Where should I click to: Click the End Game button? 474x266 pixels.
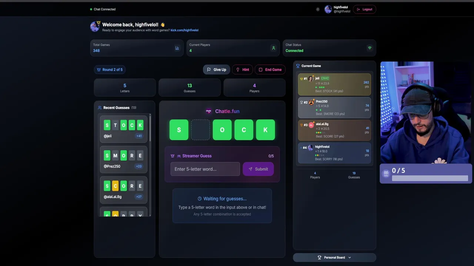[x=270, y=69]
